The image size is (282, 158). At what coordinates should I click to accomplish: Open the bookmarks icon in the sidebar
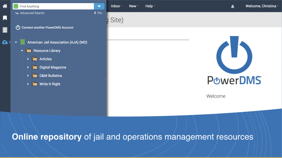(5, 18)
